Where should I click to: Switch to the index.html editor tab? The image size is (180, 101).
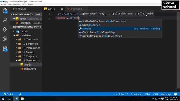coord(76,9)
